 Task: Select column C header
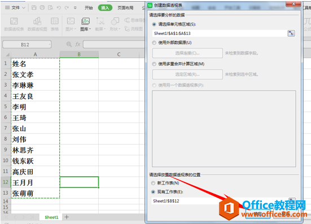tap(119, 55)
